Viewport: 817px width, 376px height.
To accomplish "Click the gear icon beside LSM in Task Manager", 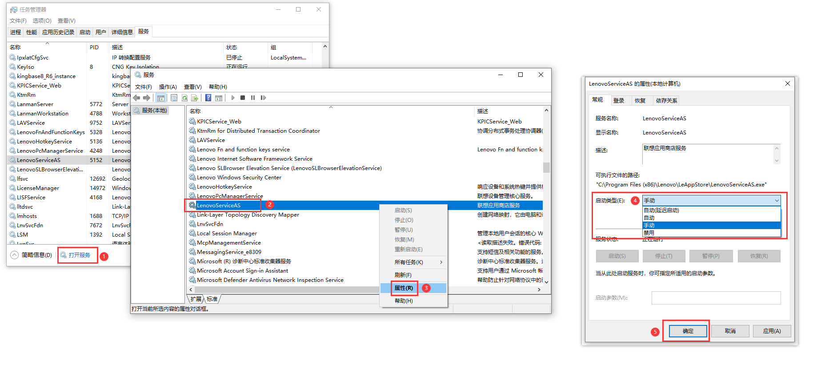I will coord(12,234).
